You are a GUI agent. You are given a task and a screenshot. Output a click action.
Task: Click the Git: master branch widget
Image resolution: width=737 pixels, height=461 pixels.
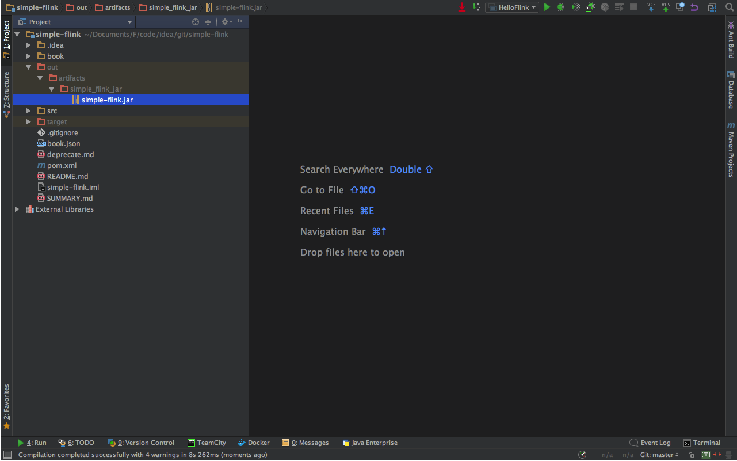tap(659, 455)
